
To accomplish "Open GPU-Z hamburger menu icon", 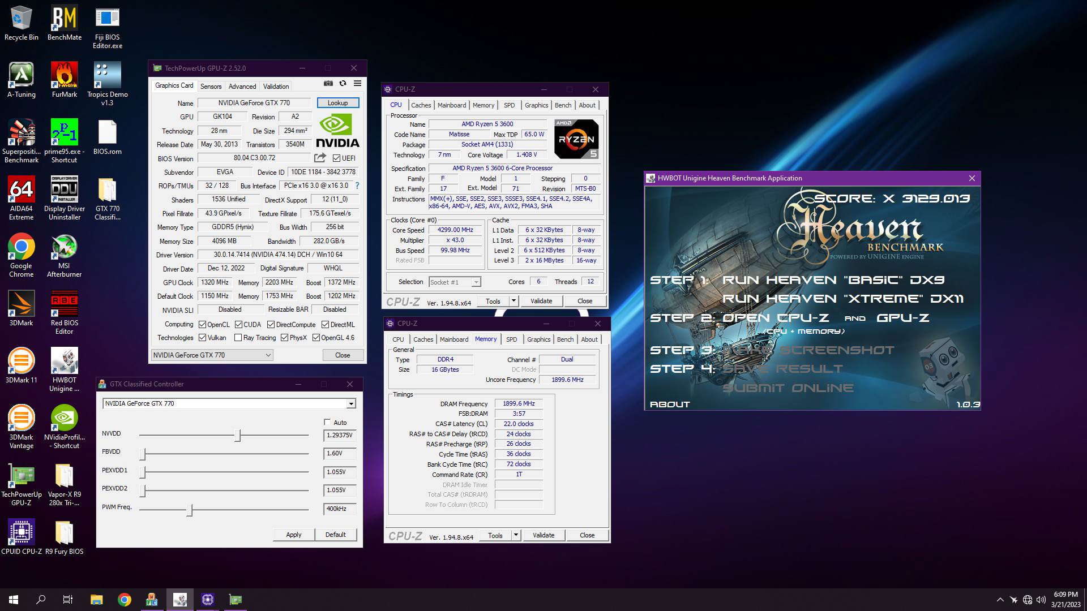I will [357, 83].
